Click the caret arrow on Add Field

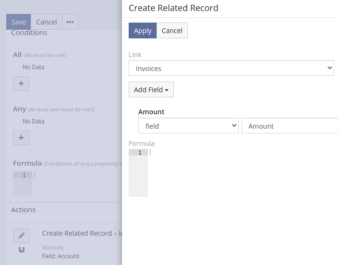click(167, 90)
